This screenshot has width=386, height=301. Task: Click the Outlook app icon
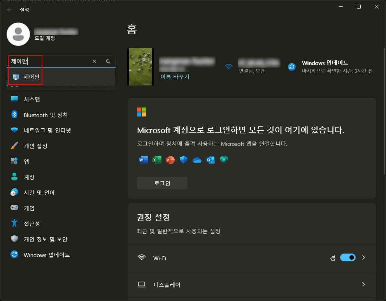pos(211,160)
